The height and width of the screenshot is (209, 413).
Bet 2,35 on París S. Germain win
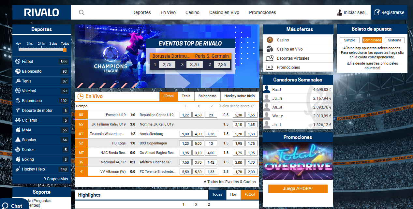coord(222,65)
